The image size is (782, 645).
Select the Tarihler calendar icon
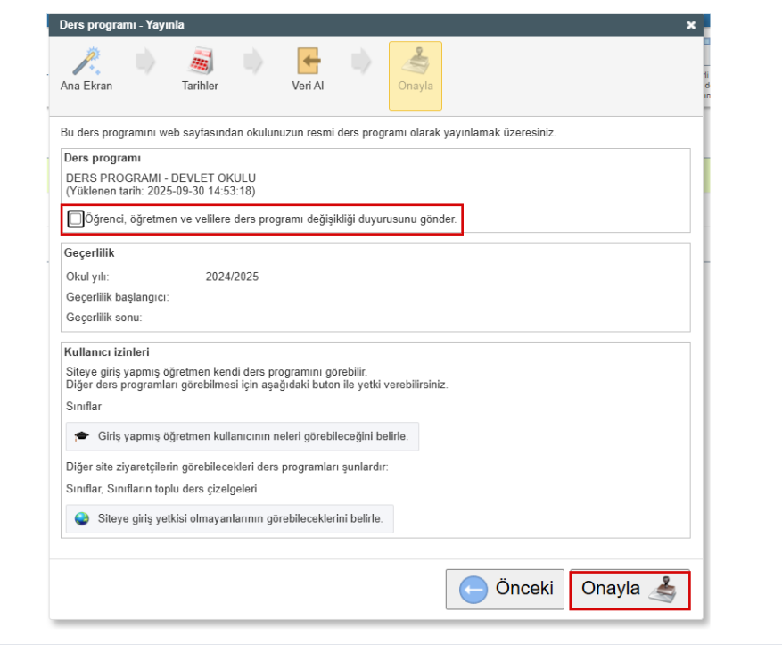pos(200,61)
